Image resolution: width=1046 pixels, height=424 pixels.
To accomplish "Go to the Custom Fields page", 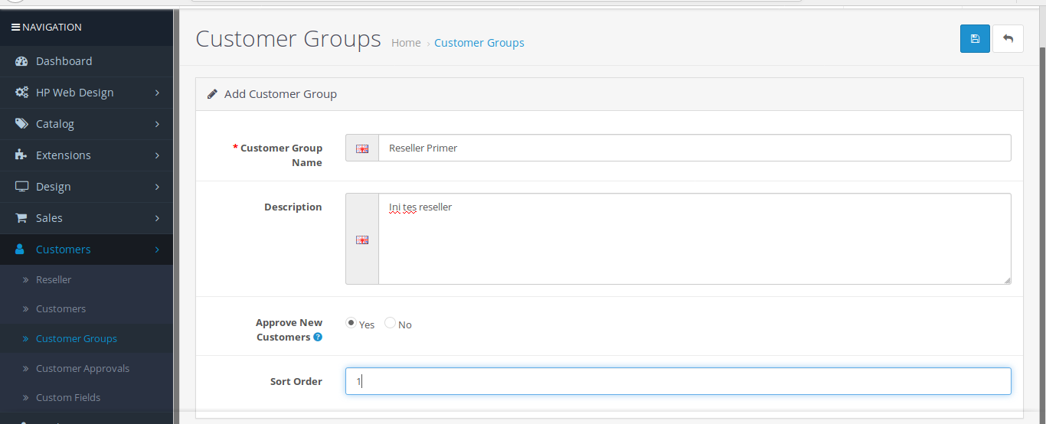I will 68,397.
